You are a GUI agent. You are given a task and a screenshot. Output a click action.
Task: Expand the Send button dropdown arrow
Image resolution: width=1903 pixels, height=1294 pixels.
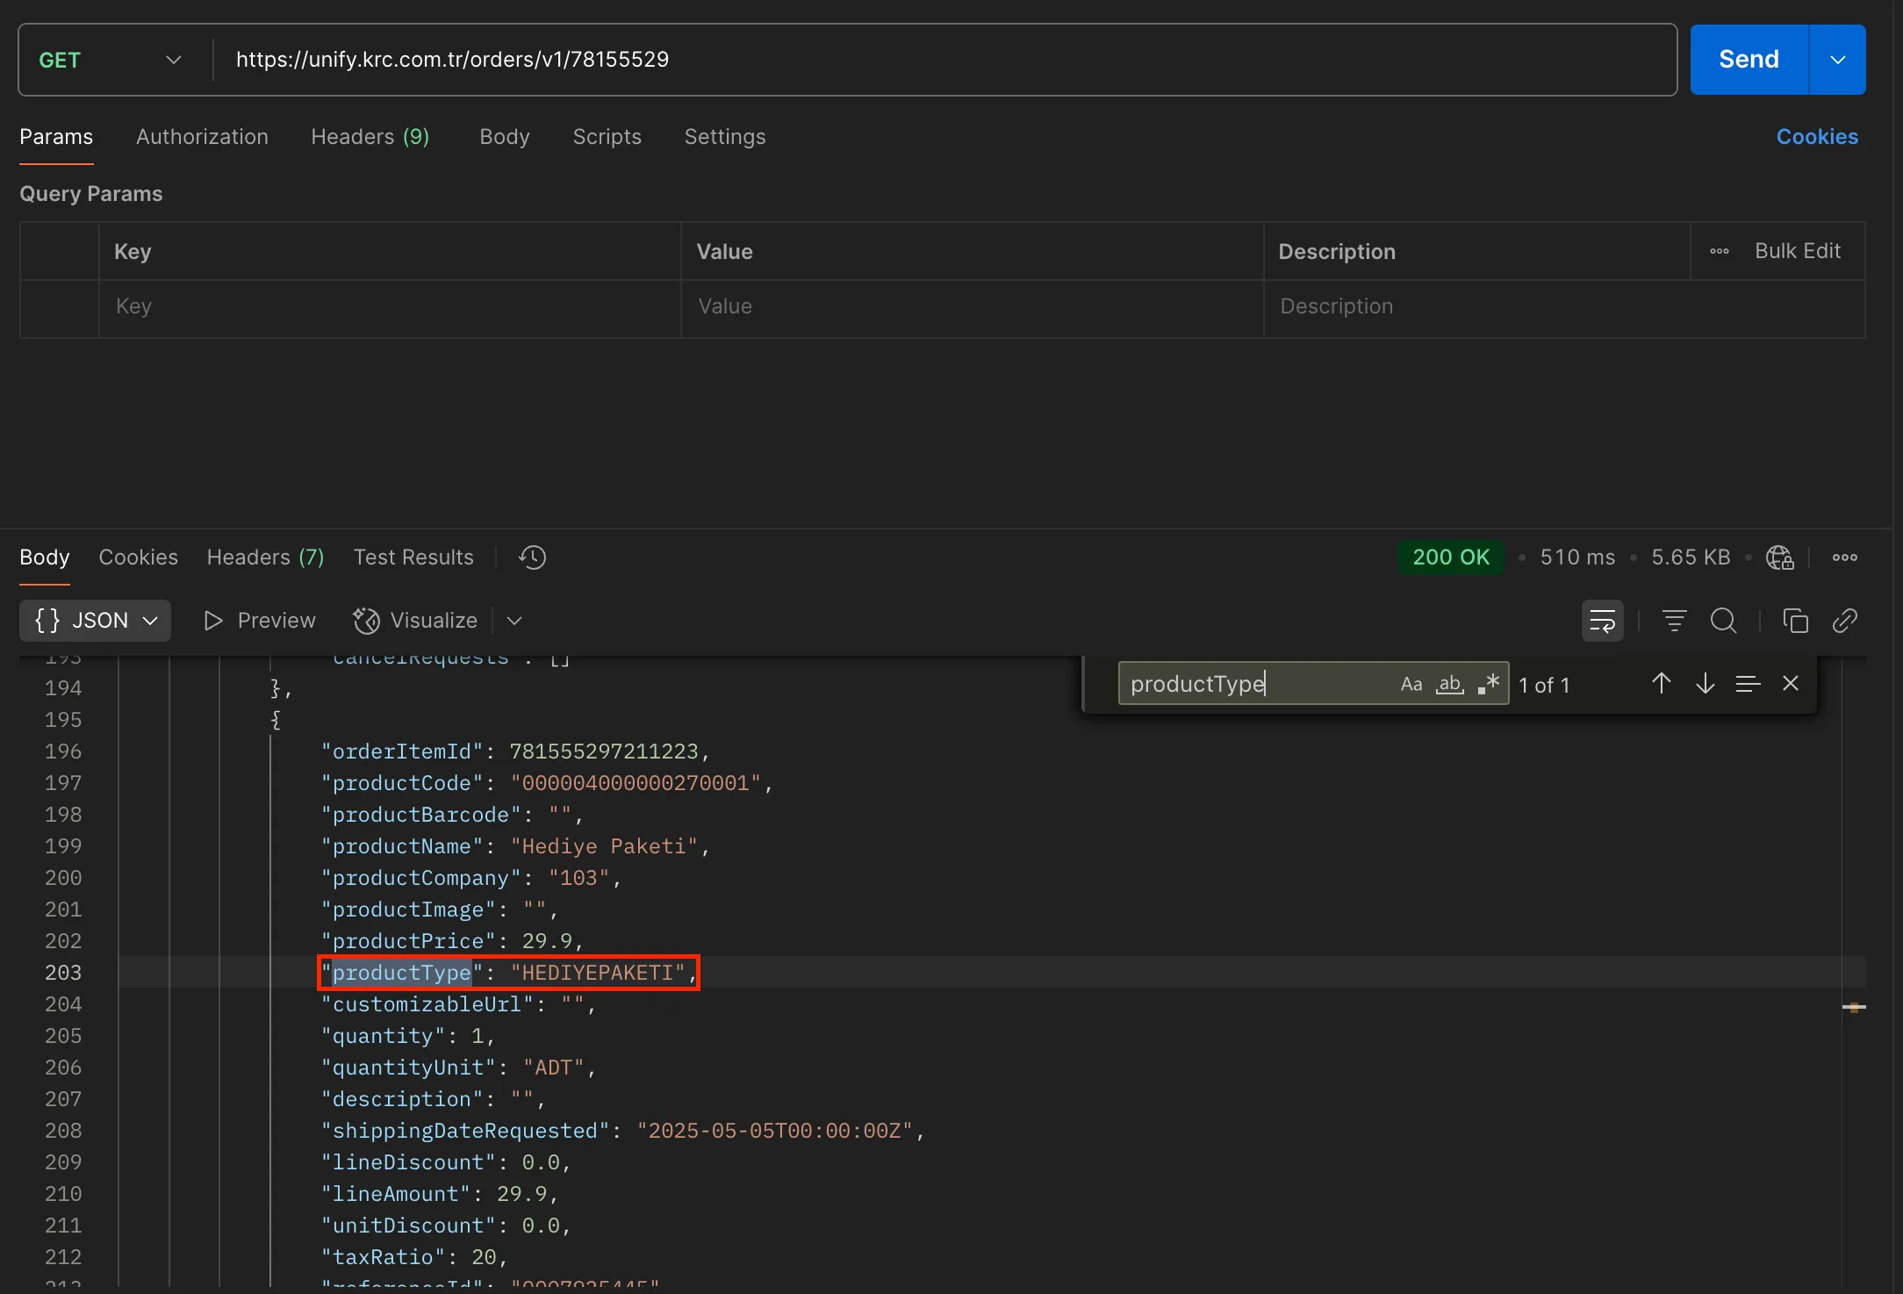(x=1837, y=60)
